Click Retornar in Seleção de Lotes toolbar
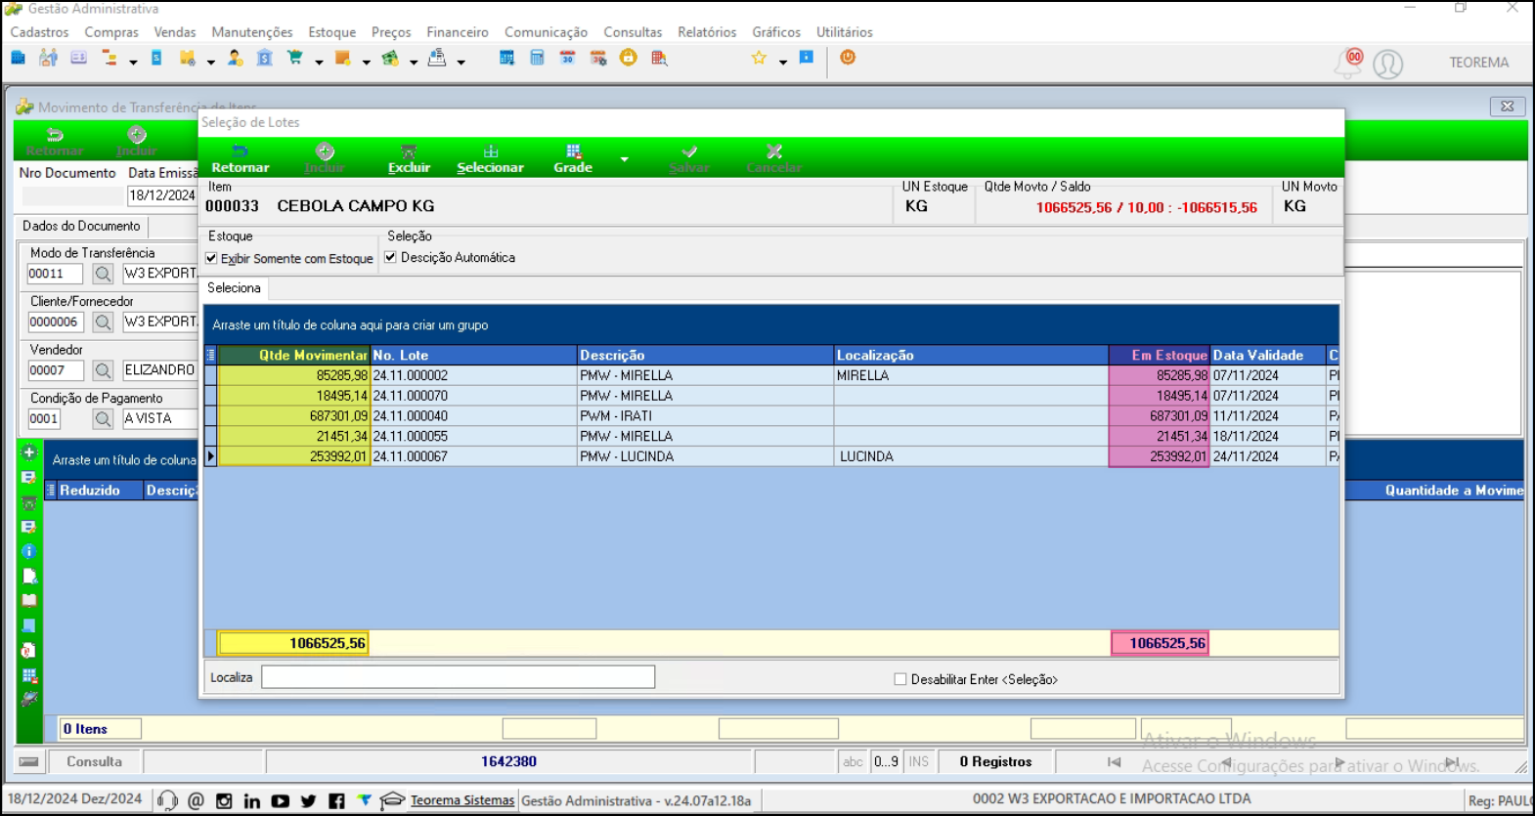 tap(241, 158)
